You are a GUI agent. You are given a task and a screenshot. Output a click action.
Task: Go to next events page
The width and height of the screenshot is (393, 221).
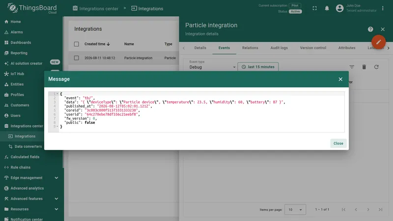tap(368, 210)
